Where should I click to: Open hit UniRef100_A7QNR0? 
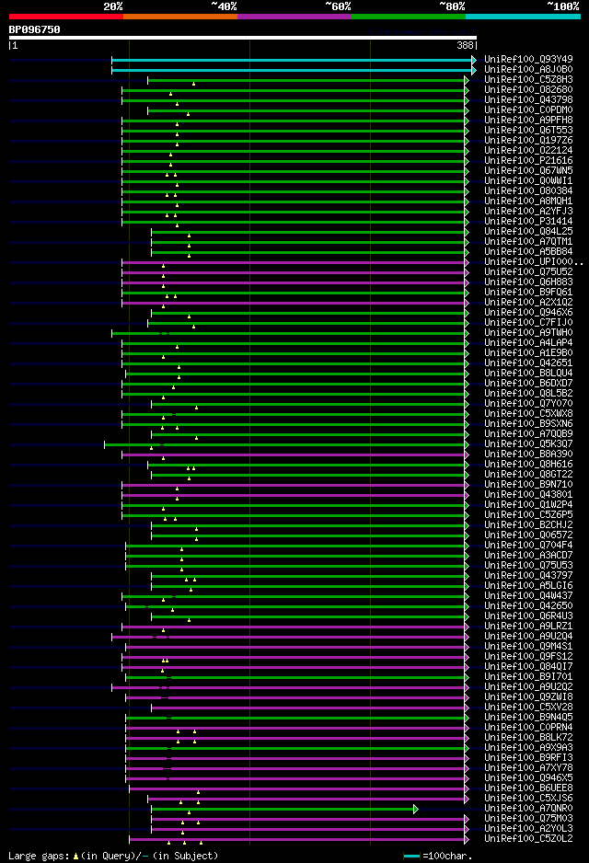tap(528, 808)
